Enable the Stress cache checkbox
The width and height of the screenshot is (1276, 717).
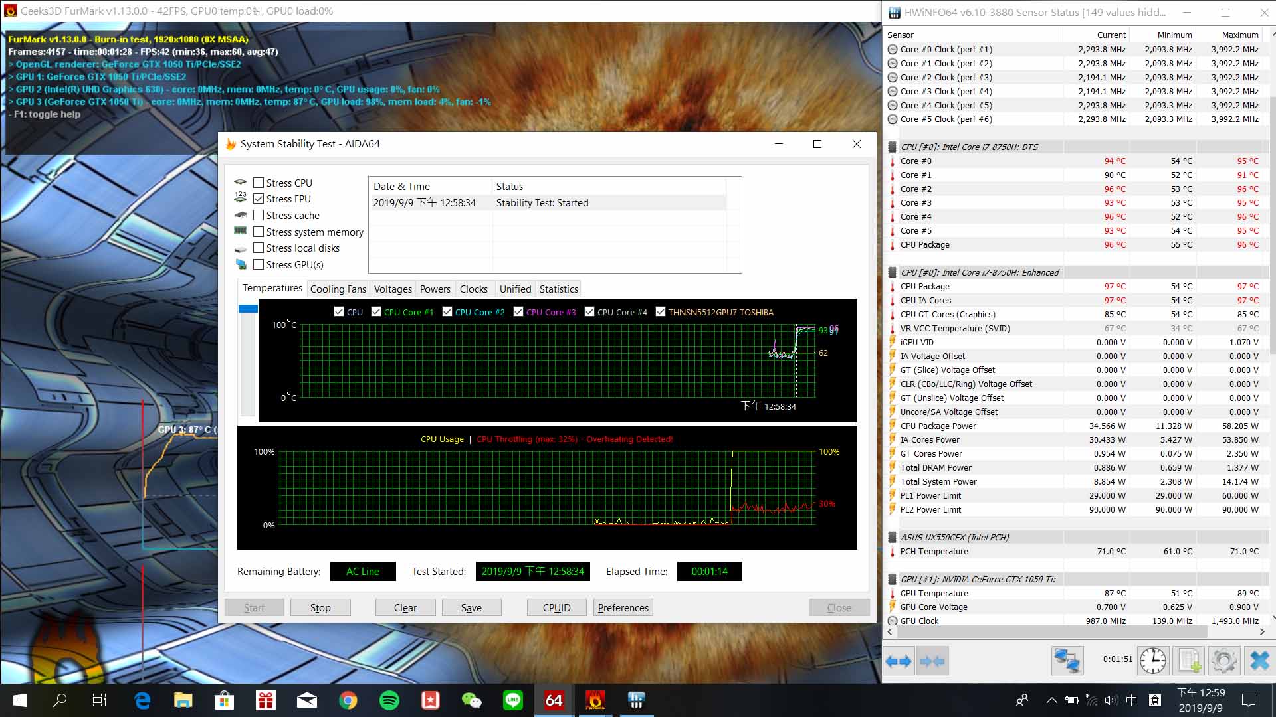click(x=259, y=215)
